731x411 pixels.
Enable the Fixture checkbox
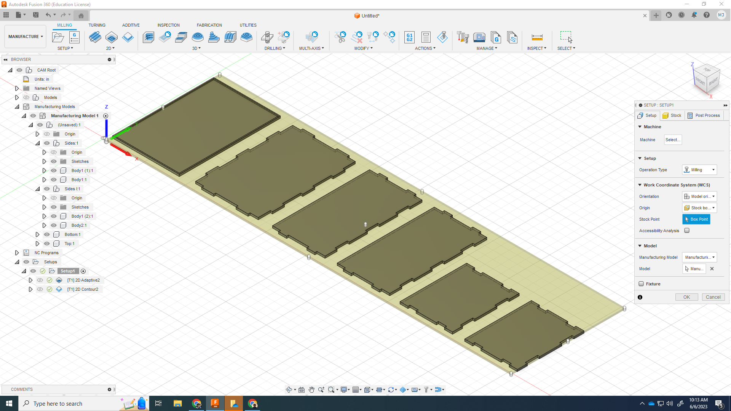tap(641, 284)
